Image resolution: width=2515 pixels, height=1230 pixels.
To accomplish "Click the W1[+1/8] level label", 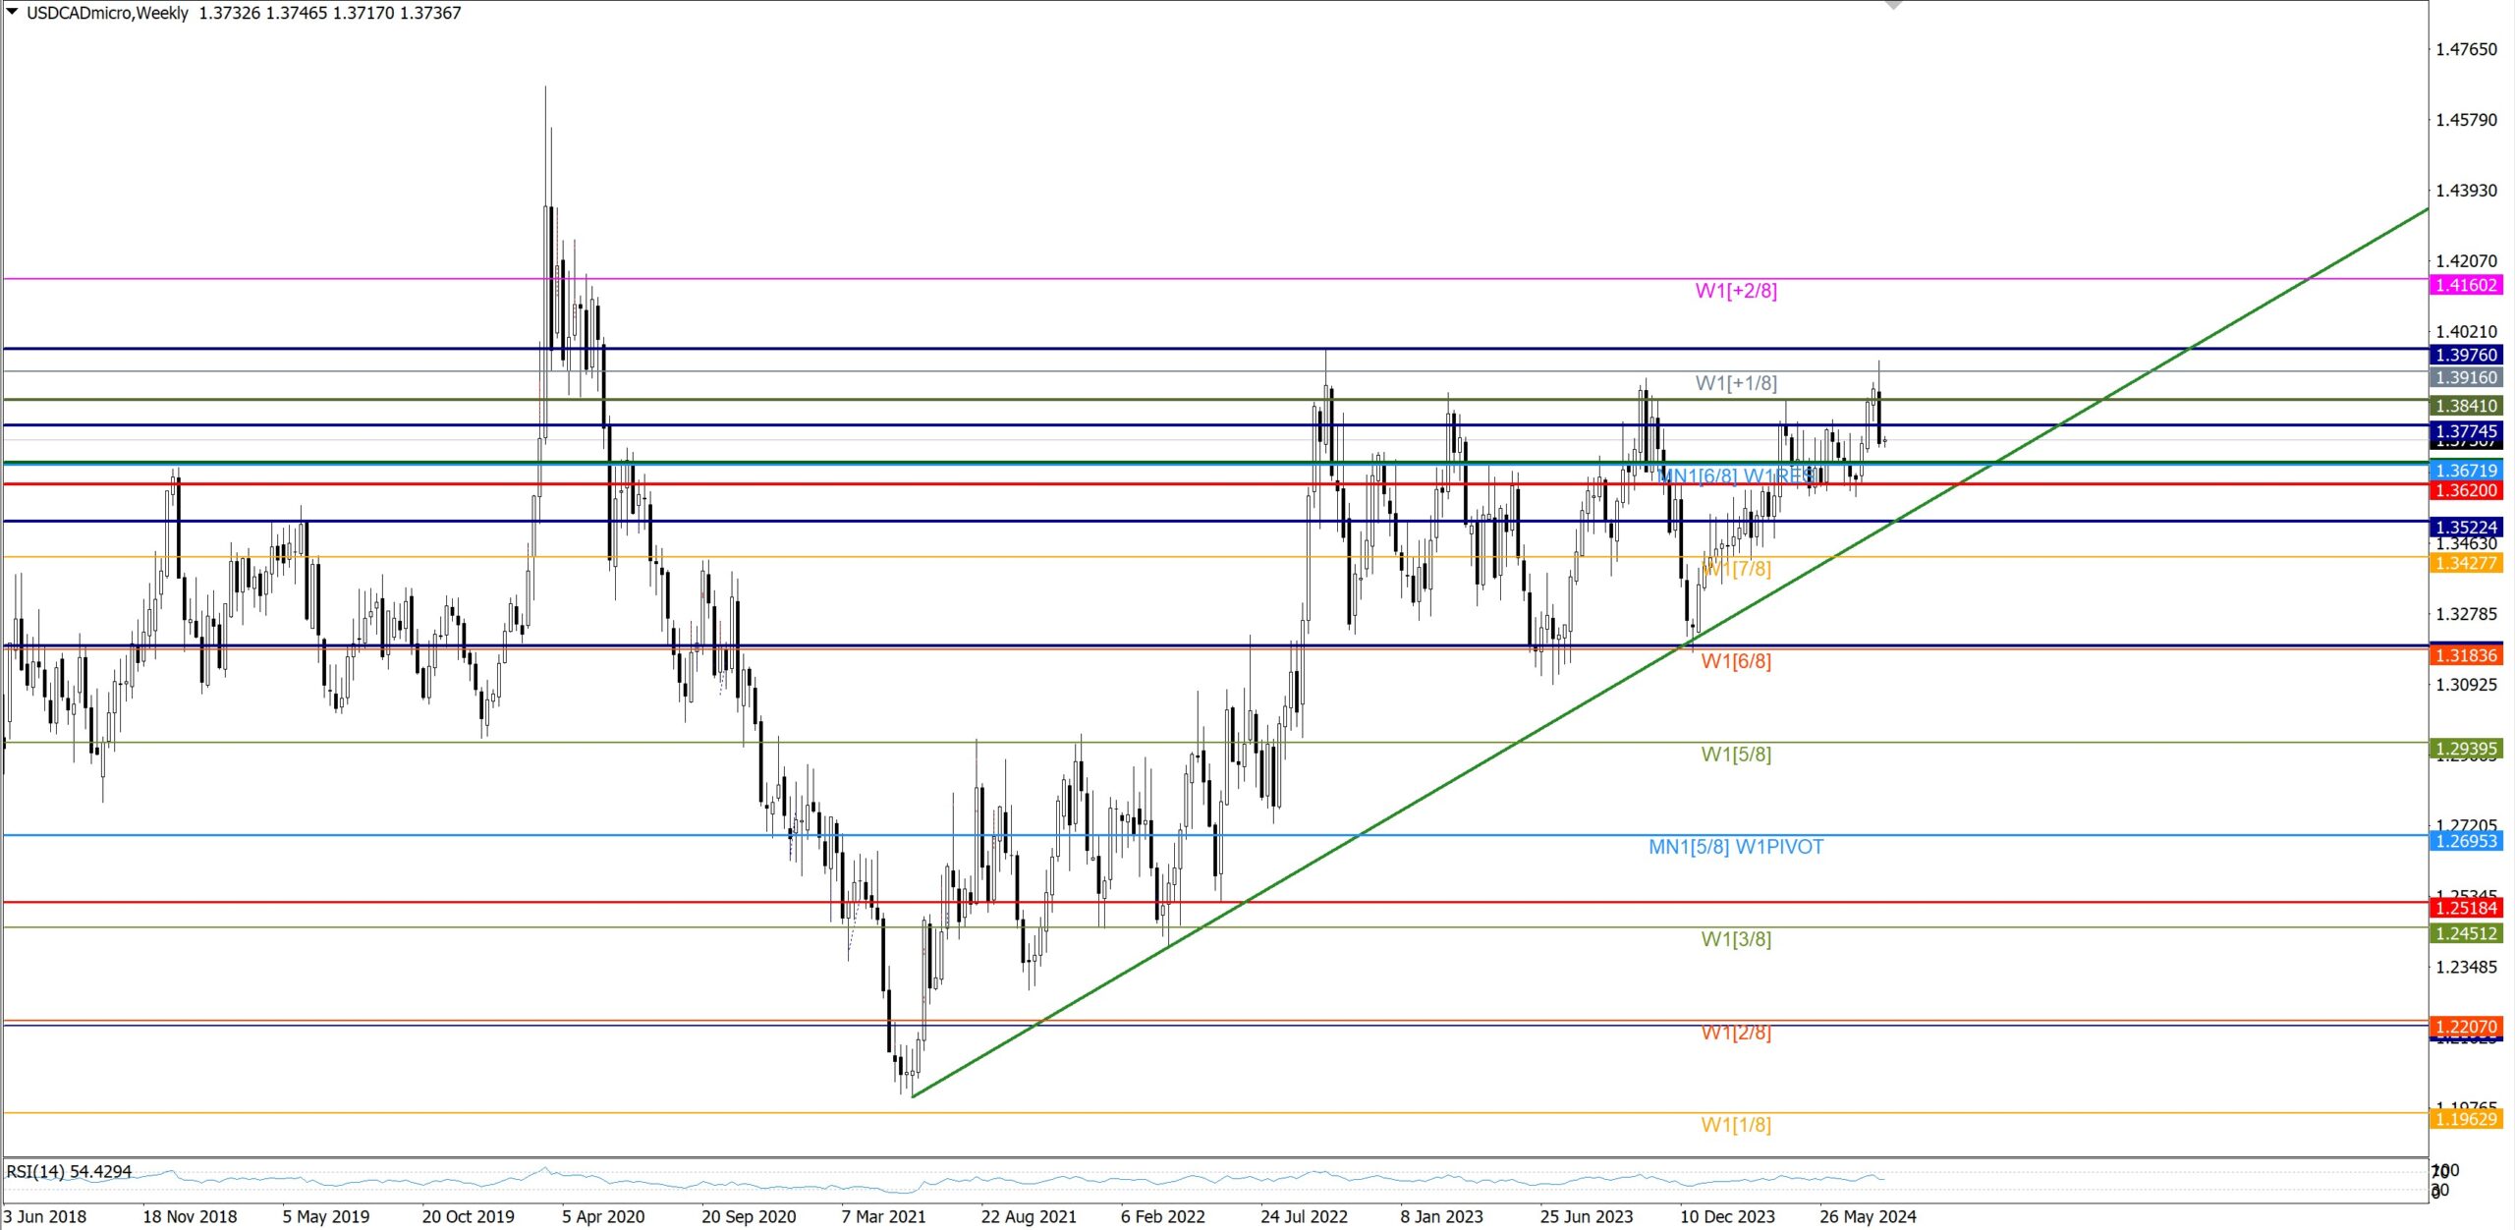I will click(1735, 383).
